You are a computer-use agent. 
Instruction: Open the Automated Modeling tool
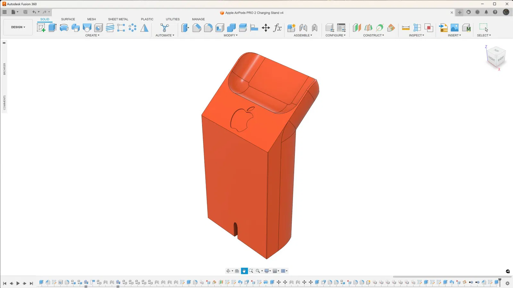[x=165, y=28]
